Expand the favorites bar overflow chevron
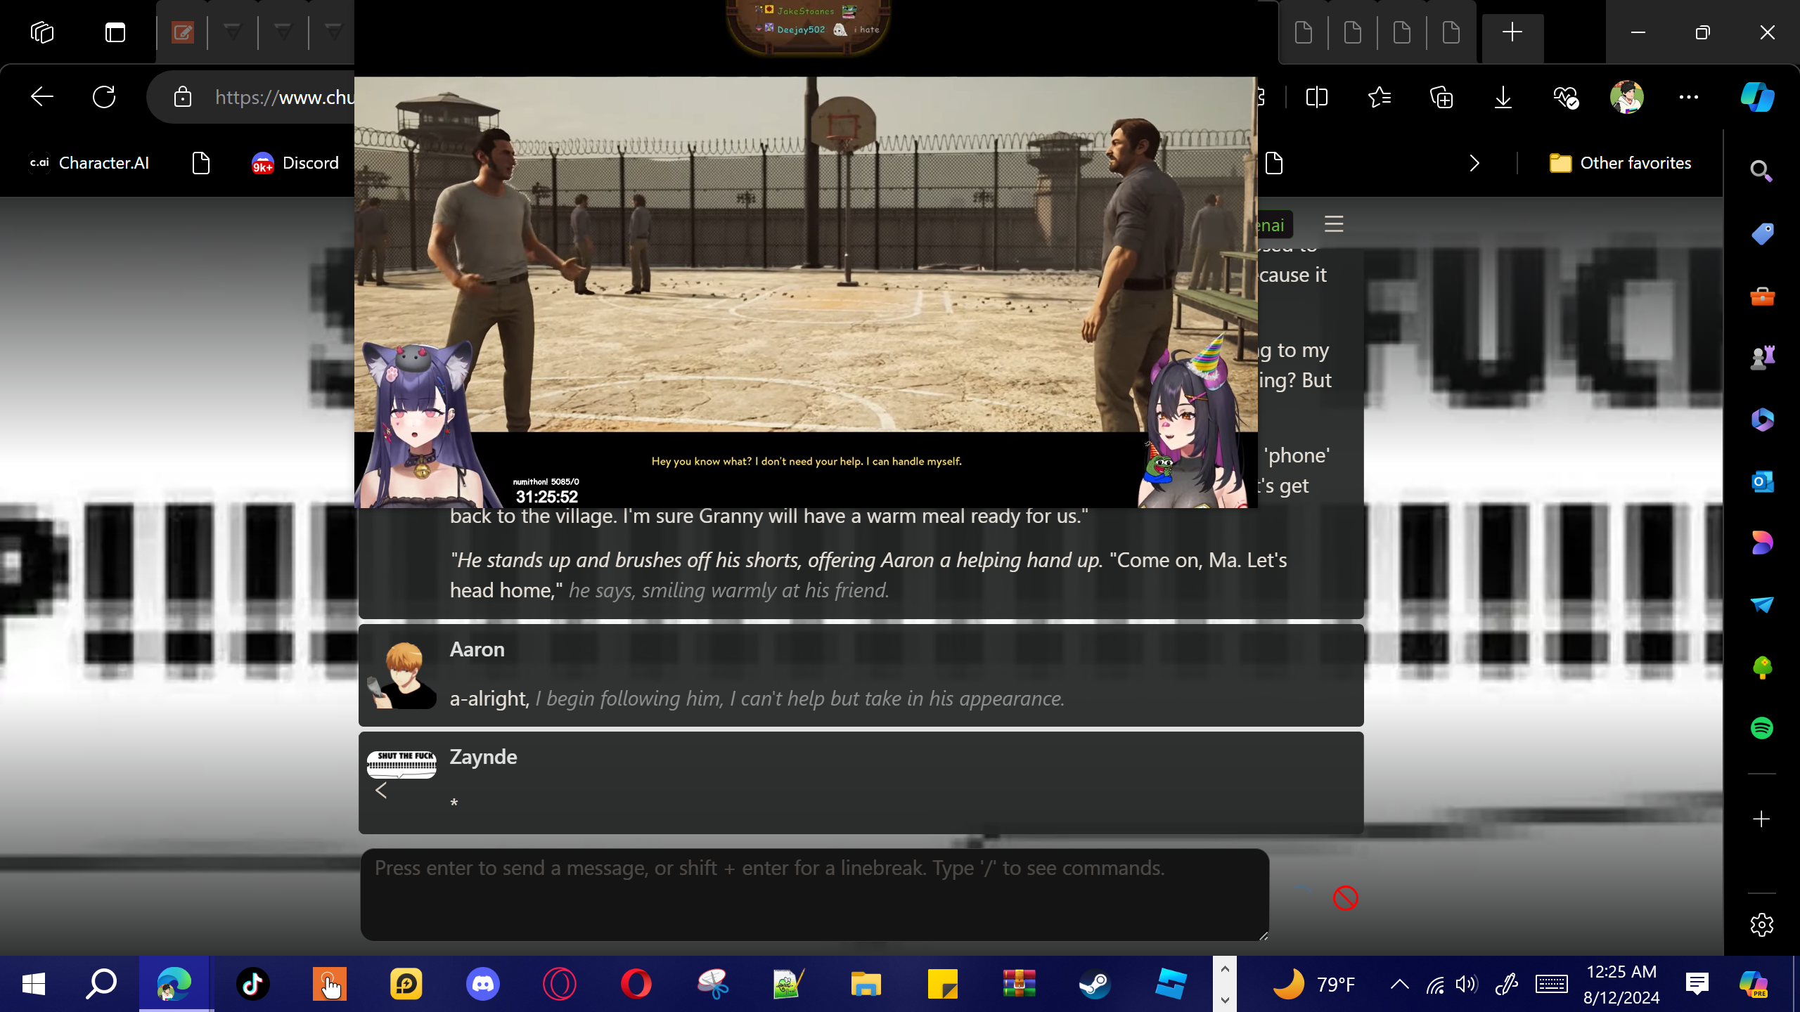Image resolution: width=1800 pixels, height=1012 pixels. coord(1474,163)
